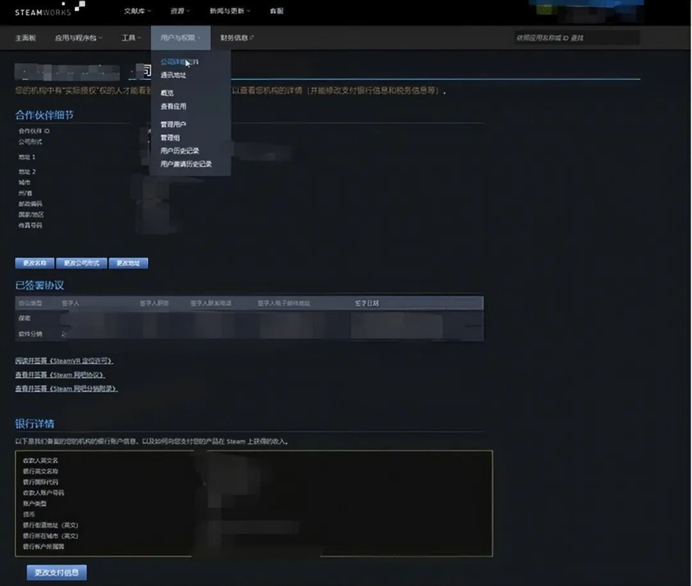The image size is (692, 586).
Task: Select the 软件分销 agreement row
Action: pyautogui.click(x=249, y=334)
